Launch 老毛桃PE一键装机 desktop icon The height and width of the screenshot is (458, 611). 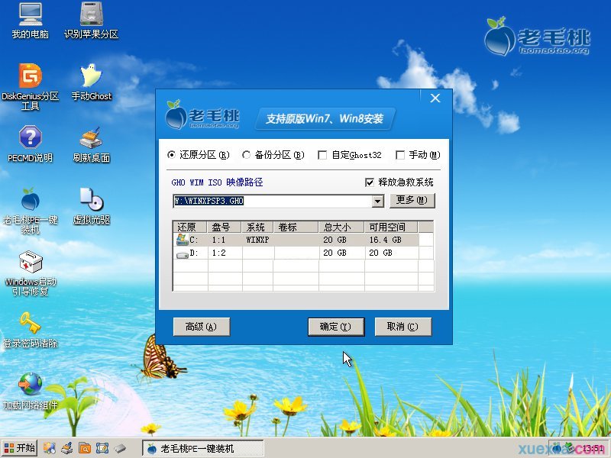28,205
